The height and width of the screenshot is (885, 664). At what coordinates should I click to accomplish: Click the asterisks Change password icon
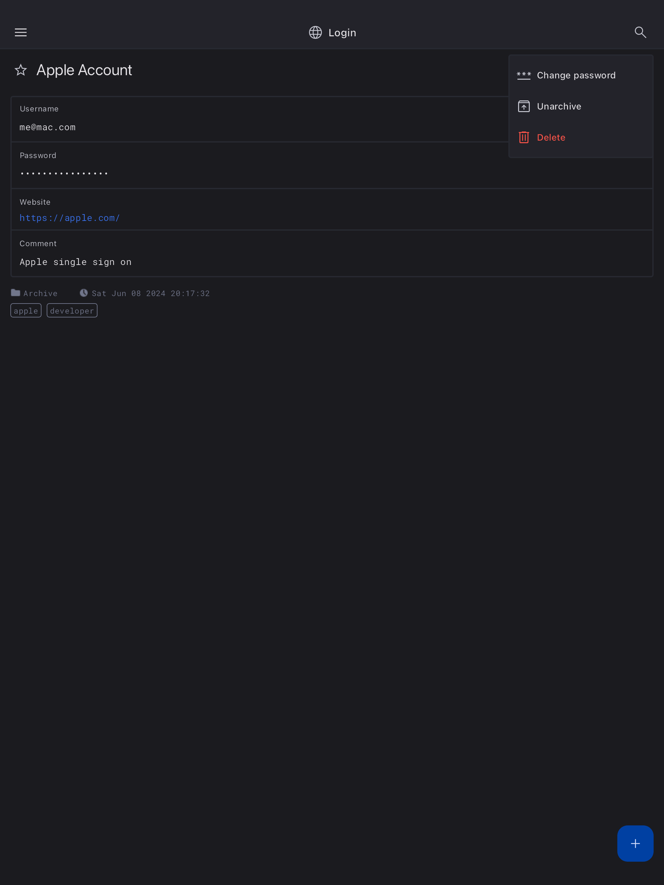523,75
